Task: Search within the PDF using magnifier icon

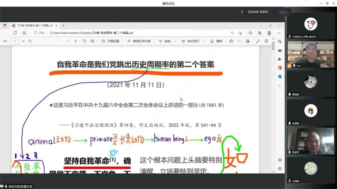Action: (x=30, y=41)
